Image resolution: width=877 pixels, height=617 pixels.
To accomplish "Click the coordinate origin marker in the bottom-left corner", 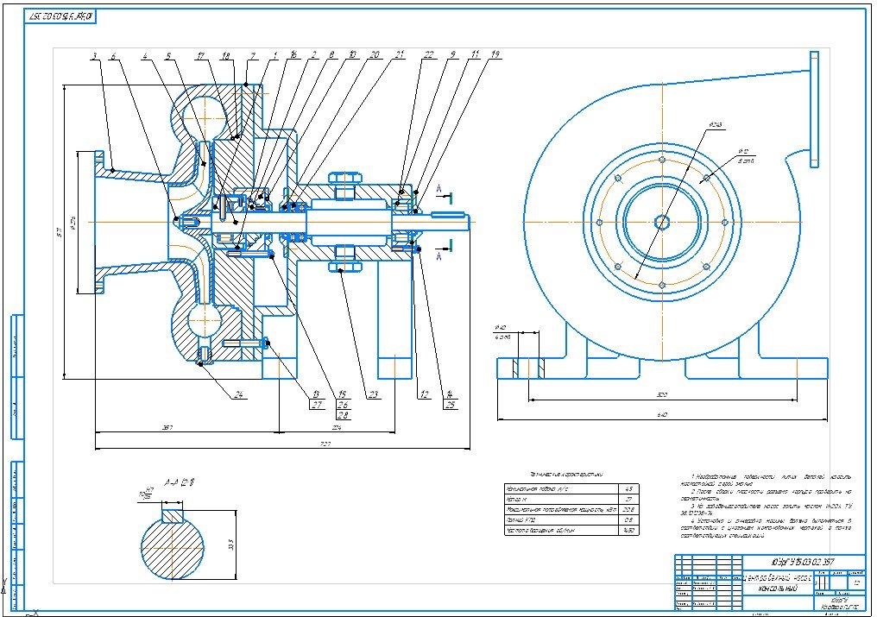I will coord(31,612).
